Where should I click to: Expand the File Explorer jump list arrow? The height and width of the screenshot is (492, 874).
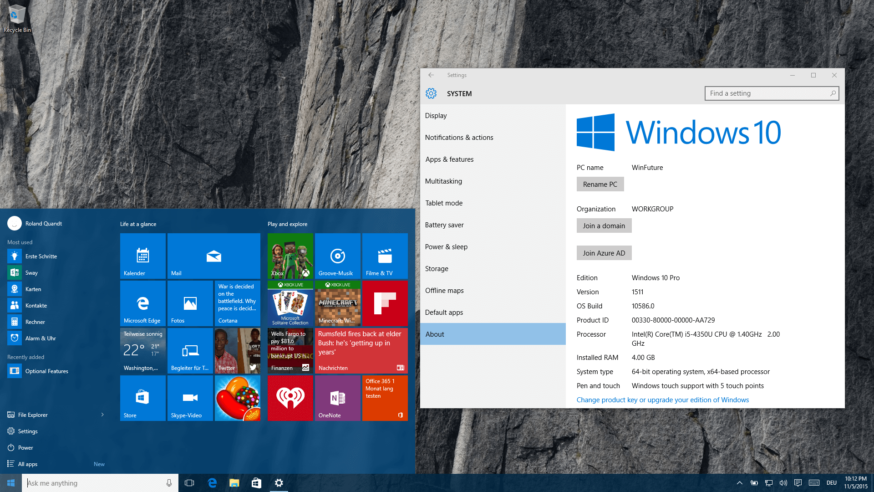click(x=102, y=415)
